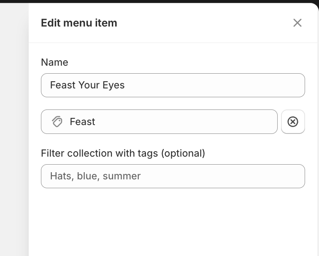The height and width of the screenshot is (256, 319).
Task: Click the tag icon beside Feast
Action: [x=57, y=122]
